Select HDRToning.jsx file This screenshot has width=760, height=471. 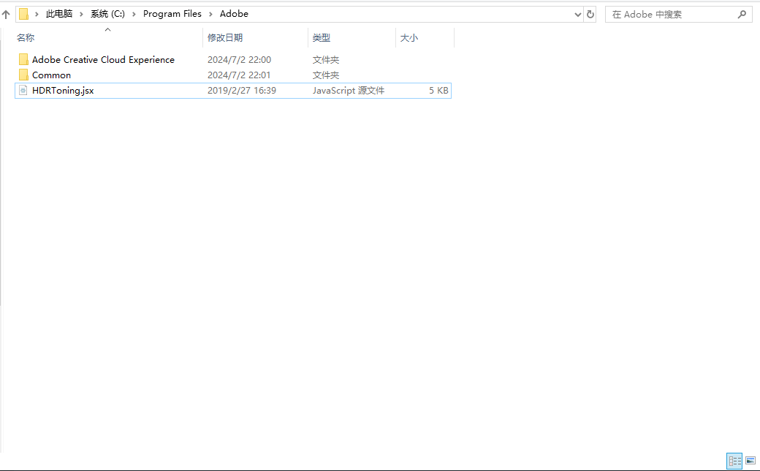[63, 91]
